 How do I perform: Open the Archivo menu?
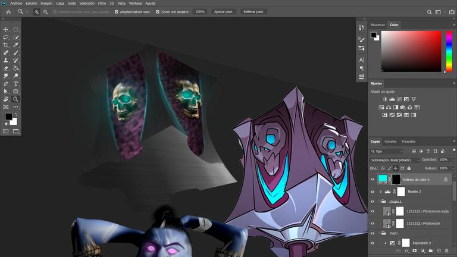pyautogui.click(x=16, y=3)
